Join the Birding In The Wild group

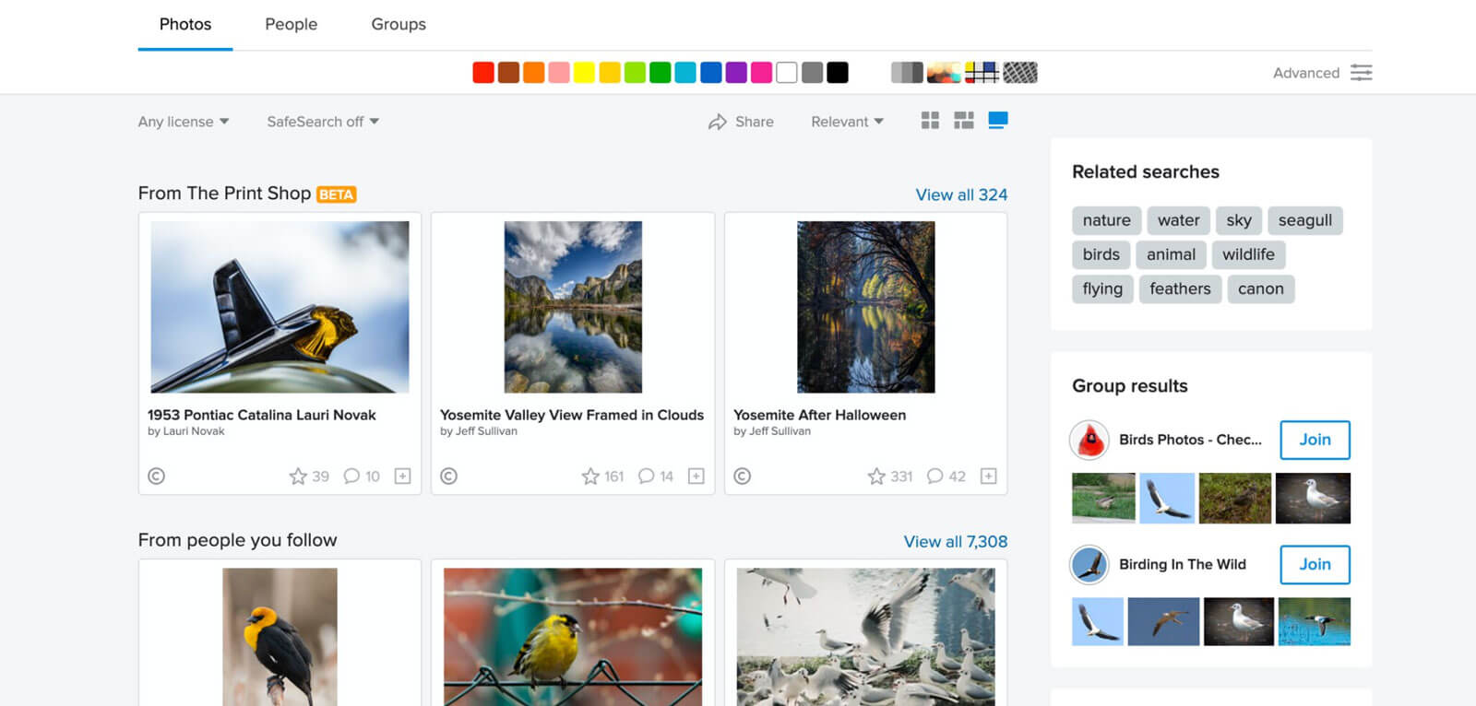[x=1315, y=565]
